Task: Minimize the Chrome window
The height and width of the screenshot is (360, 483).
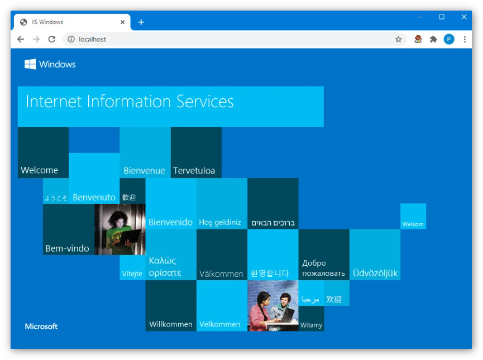Action: click(419, 17)
